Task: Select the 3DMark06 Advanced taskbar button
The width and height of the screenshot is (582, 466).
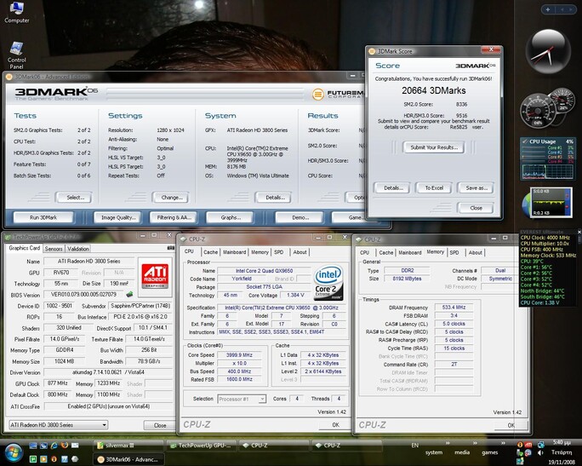Action: coord(128,459)
